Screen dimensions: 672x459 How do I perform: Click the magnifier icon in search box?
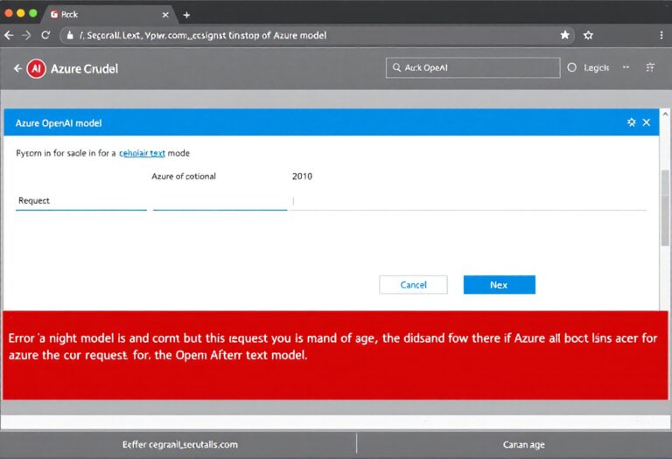pyautogui.click(x=397, y=67)
